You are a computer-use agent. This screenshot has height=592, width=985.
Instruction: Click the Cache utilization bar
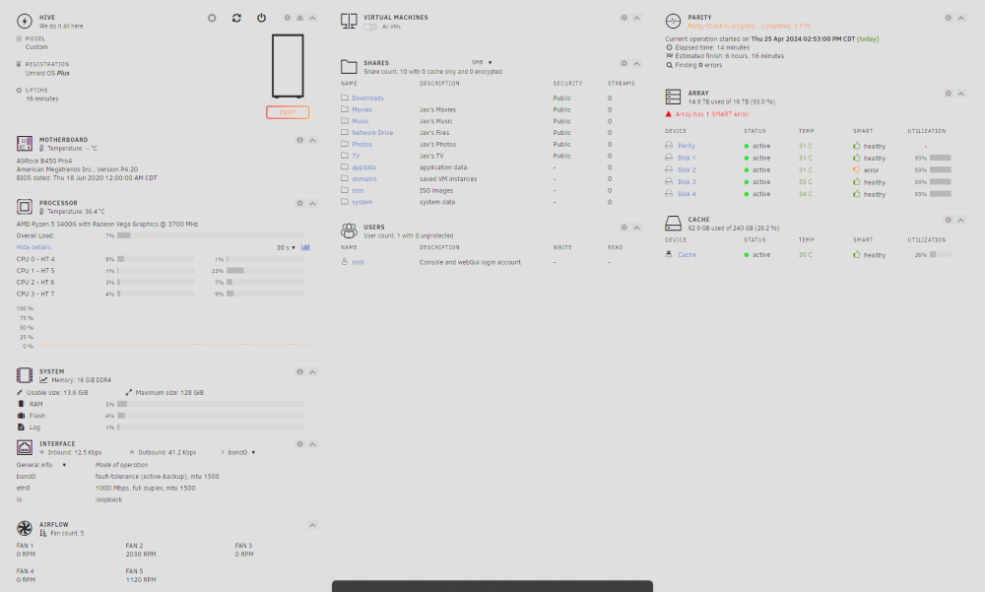click(941, 254)
